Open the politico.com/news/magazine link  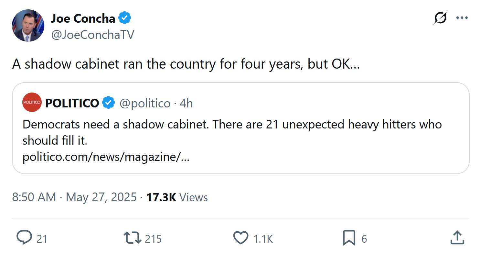pos(106,157)
